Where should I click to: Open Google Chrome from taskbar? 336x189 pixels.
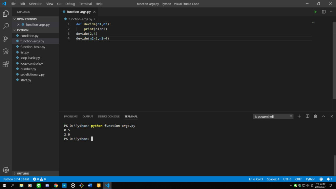(x=56, y=186)
